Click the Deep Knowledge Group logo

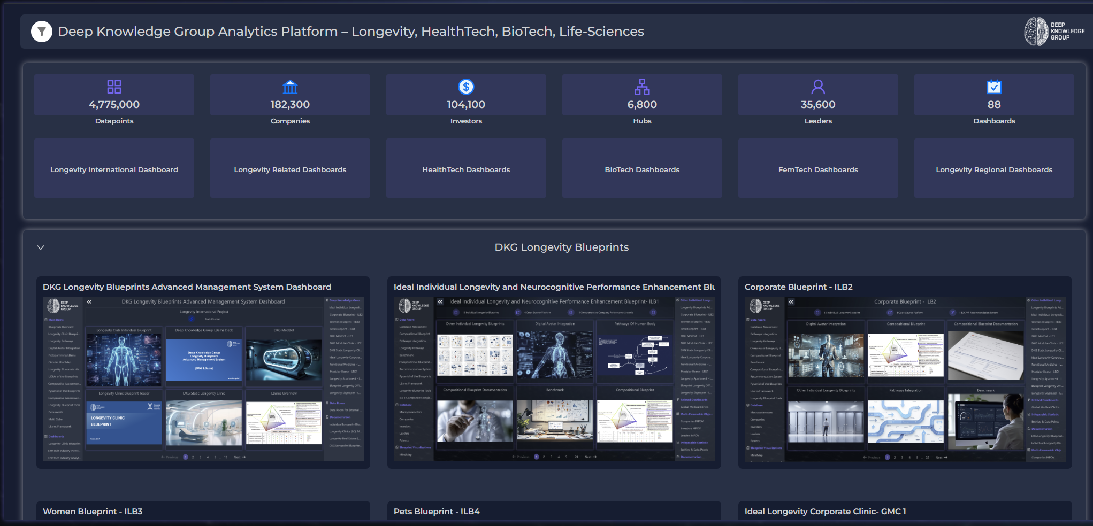point(1053,32)
